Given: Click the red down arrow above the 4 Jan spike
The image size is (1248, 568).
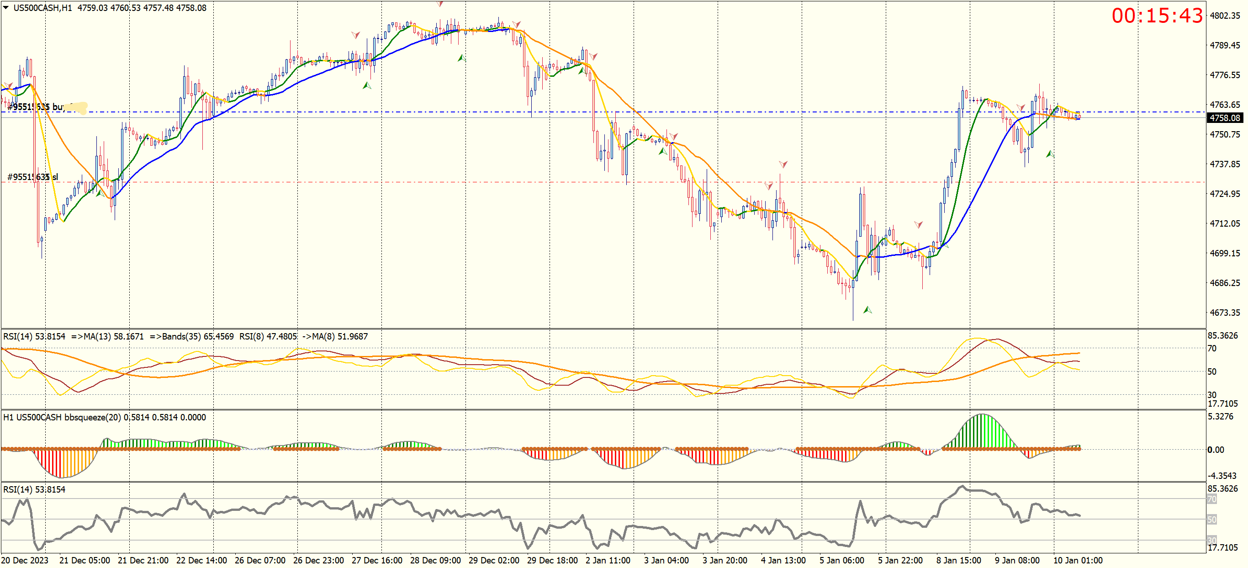Looking at the screenshot, I should point(783,165).
